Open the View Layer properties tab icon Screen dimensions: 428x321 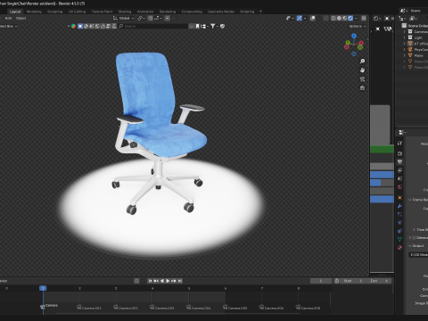pyautogui.click(x=399, y=170)
